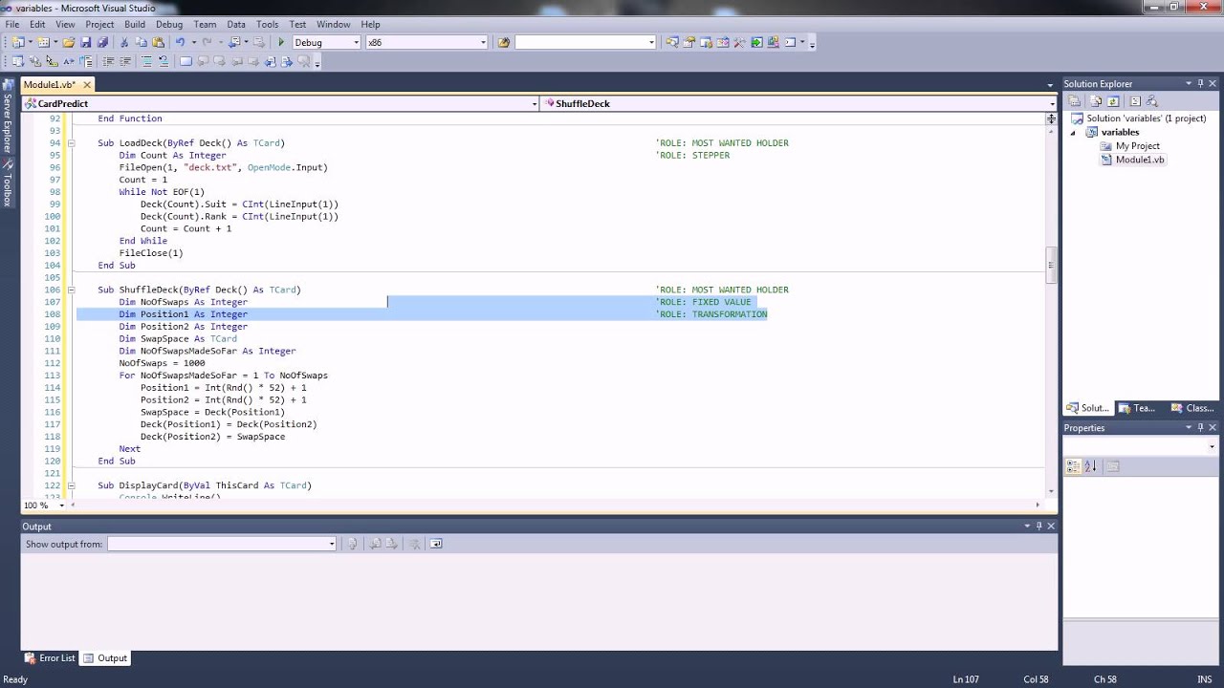Click the Find search combo box field

click(x=585, y=42)
